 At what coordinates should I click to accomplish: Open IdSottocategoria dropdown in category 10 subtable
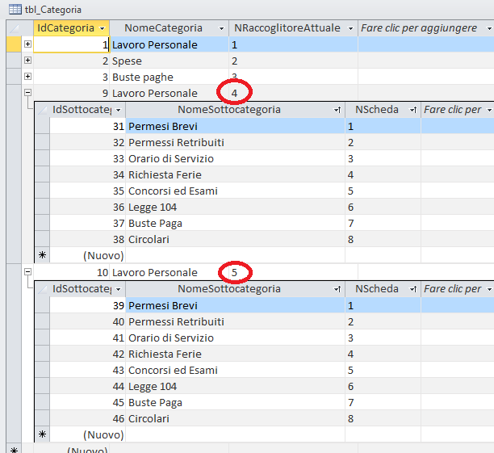[x=118, y=289]
